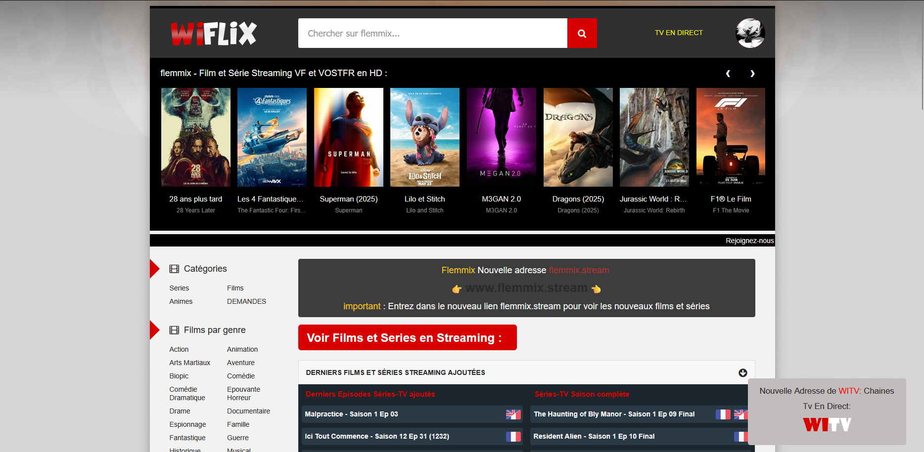
Task: Click Voir Films et Series en Streaming button
Action: [408, 337]
